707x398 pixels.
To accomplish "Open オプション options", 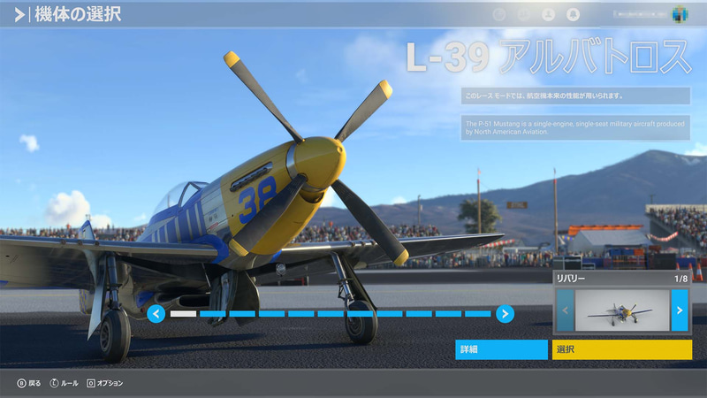I will 110,383.
